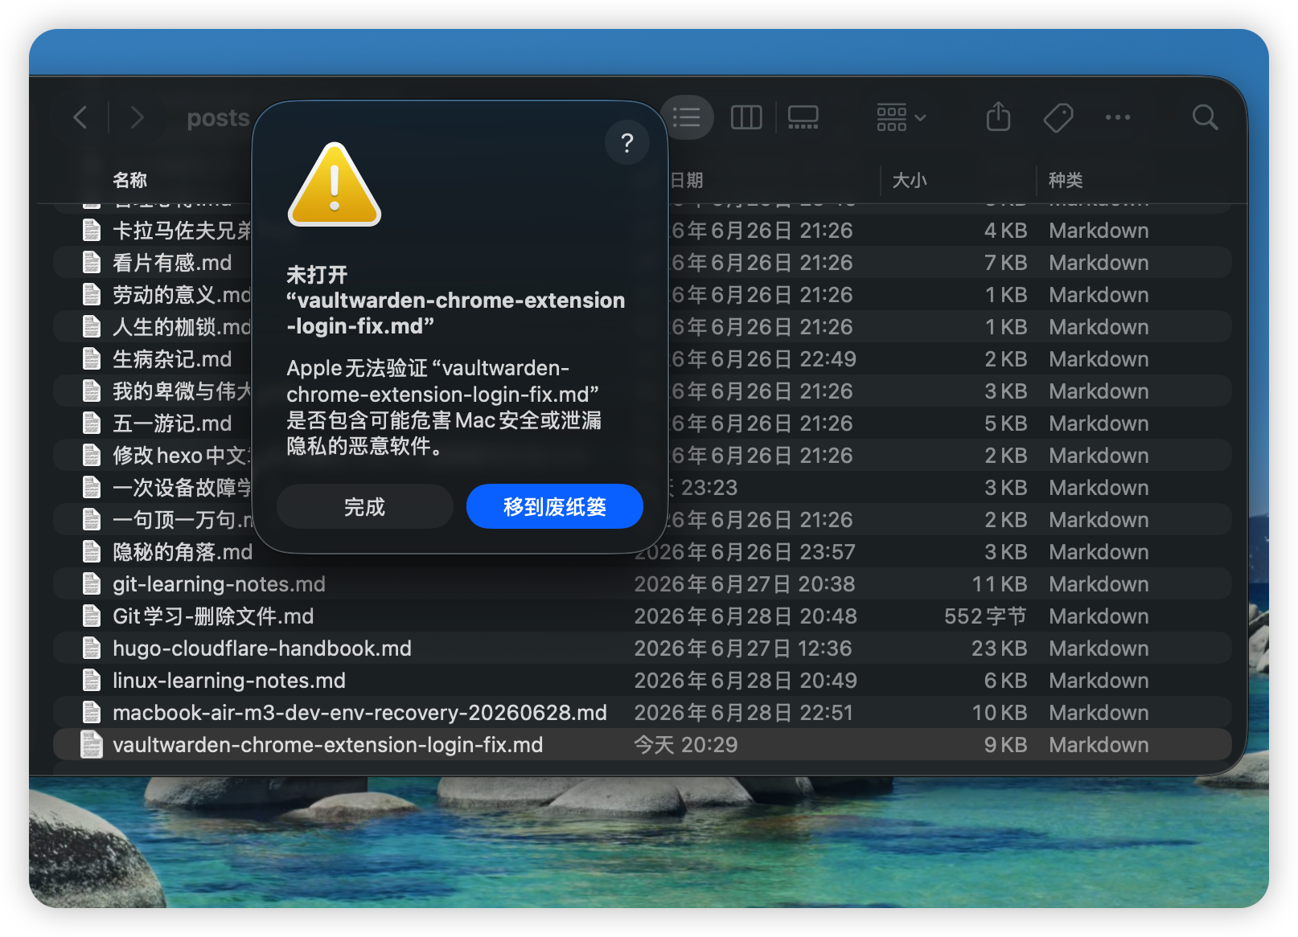Open the group-by options dropdown
Viewport: 1298px width, 937px height.
pyautogui.click(x=901, y=117)
